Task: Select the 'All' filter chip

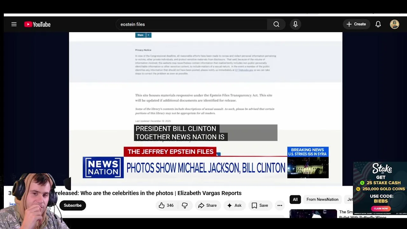Action: 295,199
